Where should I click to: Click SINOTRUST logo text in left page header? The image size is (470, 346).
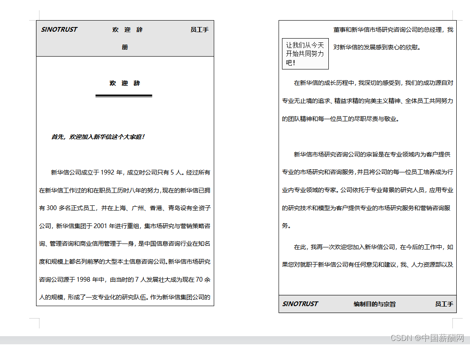tap(59, 29)
